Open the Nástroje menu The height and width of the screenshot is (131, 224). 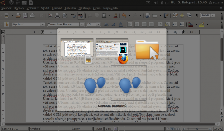click(85, 8)
